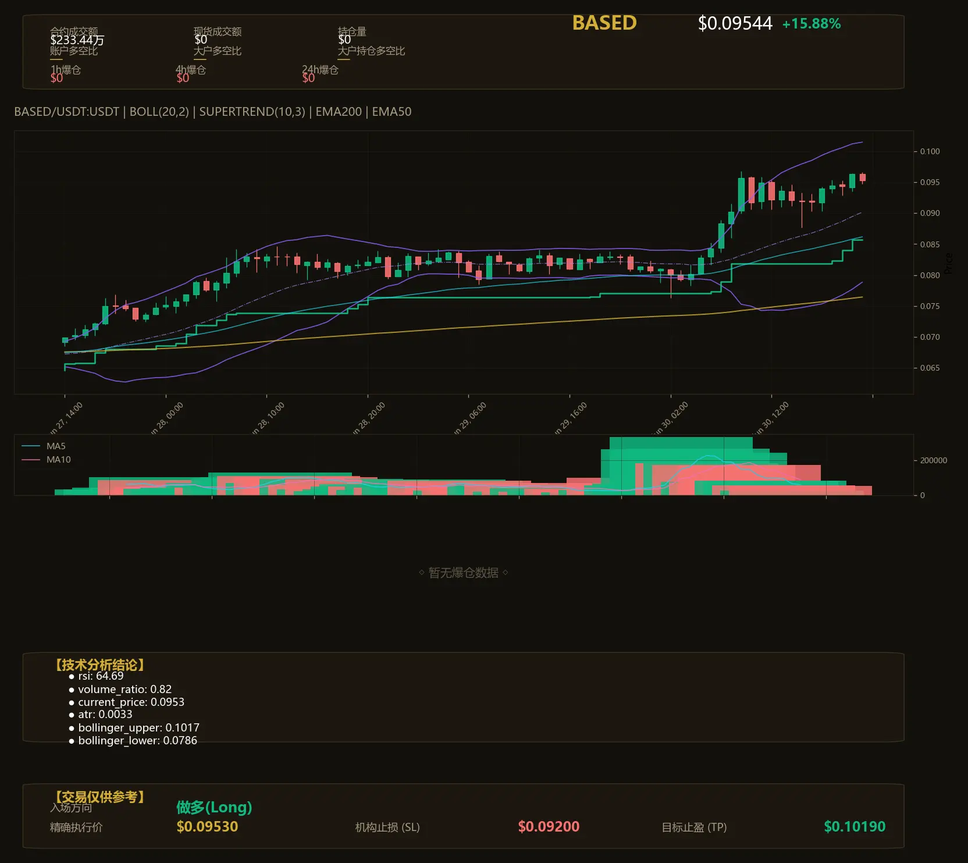Select the $0.09544 current price
This screenshot has height=863, width=968.
[x=735, y=23]
